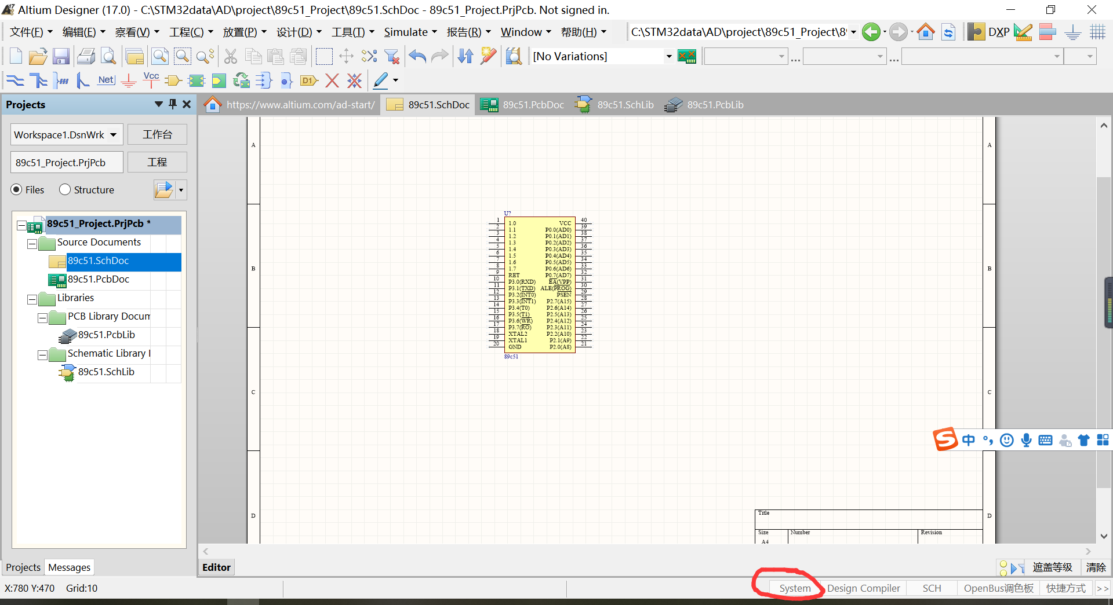Click the Place No ERC red cross

click(x=332, y=80)
